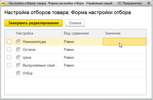This screenshot has width=153, height=100.
Task: Tick the Цена filter checkbox
Action: pos(9,57)
